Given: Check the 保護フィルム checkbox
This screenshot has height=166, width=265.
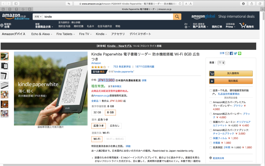Looking at the screenshot, I should [x=211, y=139].
